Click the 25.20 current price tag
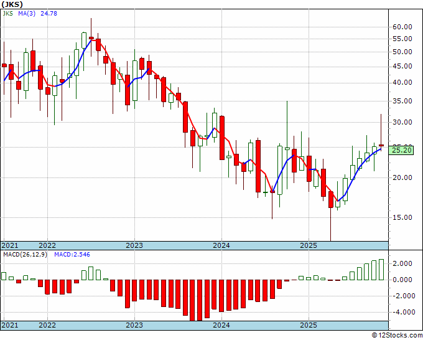Screen dimensions: 423x340 point(401,150)
